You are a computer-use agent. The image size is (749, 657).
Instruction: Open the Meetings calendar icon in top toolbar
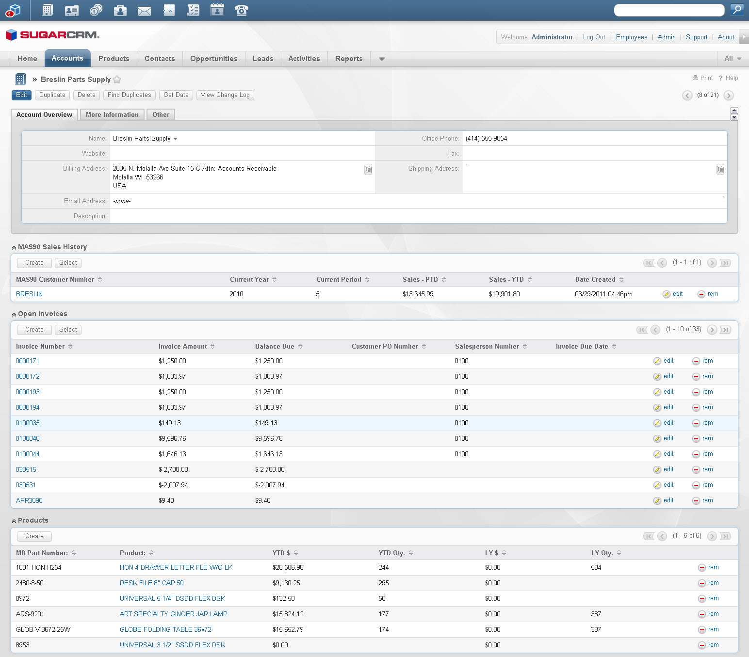[217, 10]
